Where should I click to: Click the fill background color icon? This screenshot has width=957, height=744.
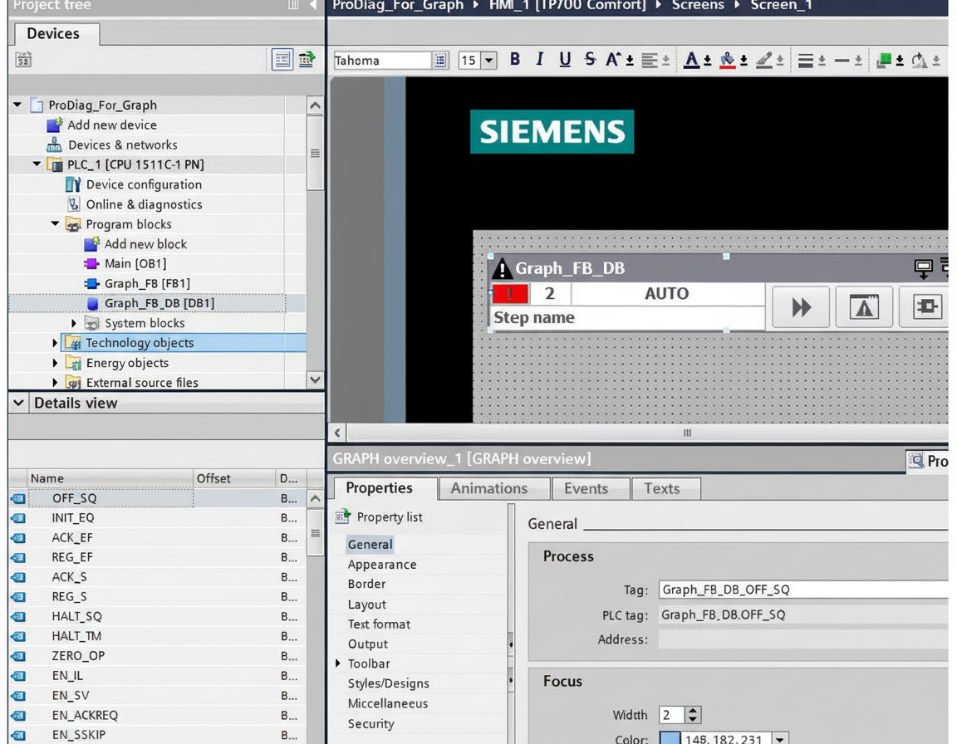pos(727,60)
